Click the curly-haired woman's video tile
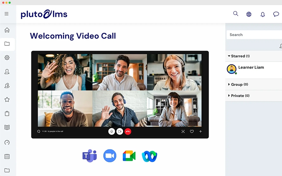 (x=65, y=72)
